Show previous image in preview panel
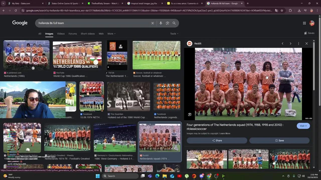The height and width of the screenshot is (180, 321). coord(282,43)
